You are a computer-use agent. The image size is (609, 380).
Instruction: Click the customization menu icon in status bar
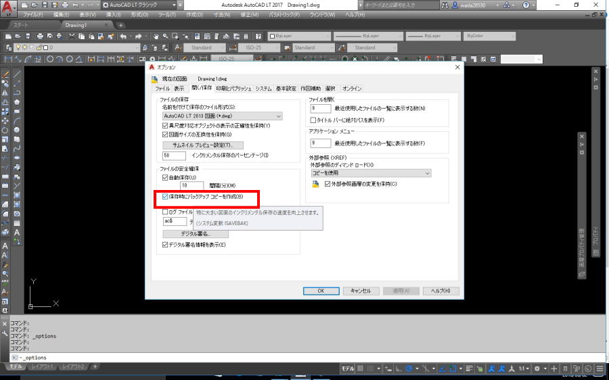(x=601, y=369)
